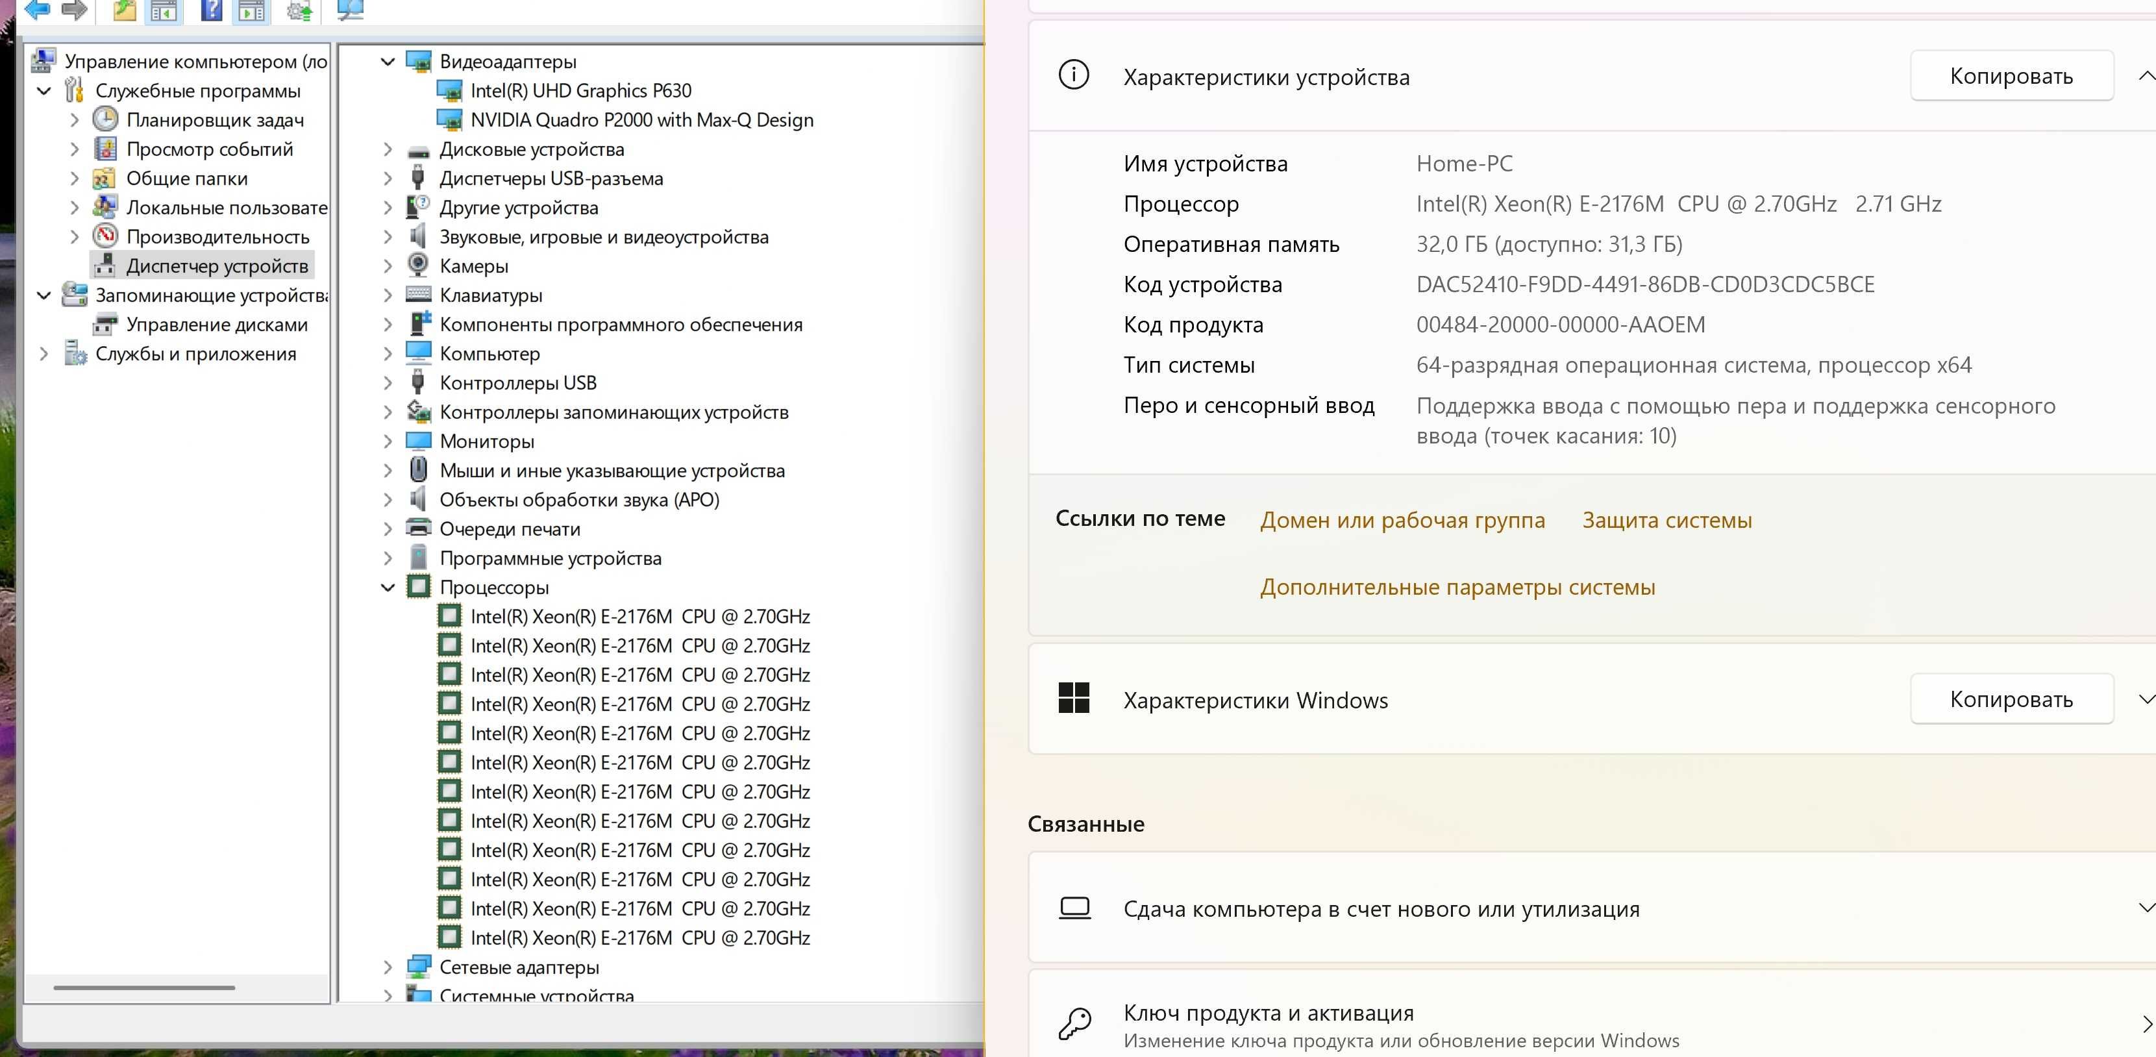
Task: Expand the Дисковые устройства category
Action: (388, 149)
